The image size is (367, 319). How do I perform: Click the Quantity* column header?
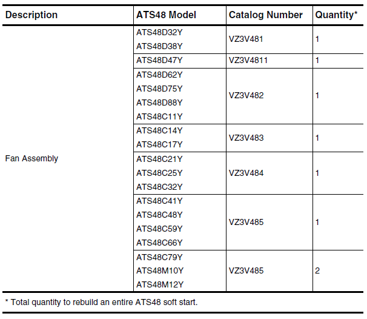tap(336, 15)
